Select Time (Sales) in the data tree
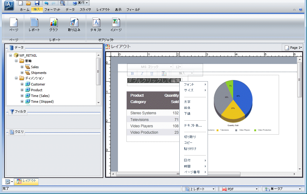The height and width of the screenshot is (194, 307). click(40, 96)
